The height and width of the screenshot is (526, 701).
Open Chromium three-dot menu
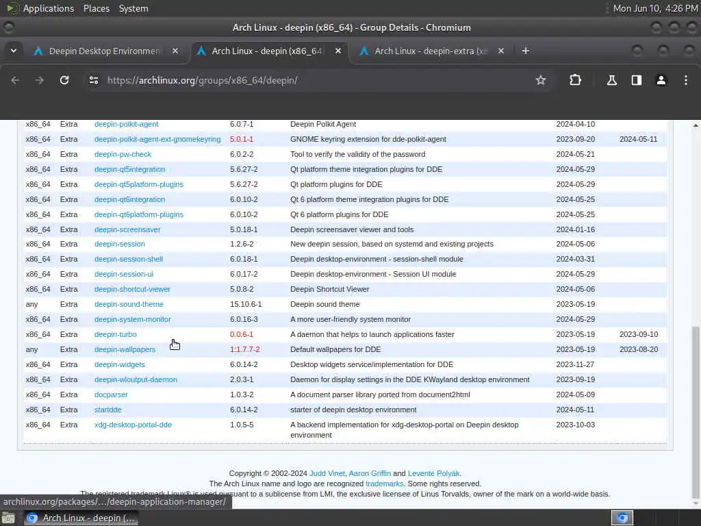pyautogui.click(x=685, y=80)
